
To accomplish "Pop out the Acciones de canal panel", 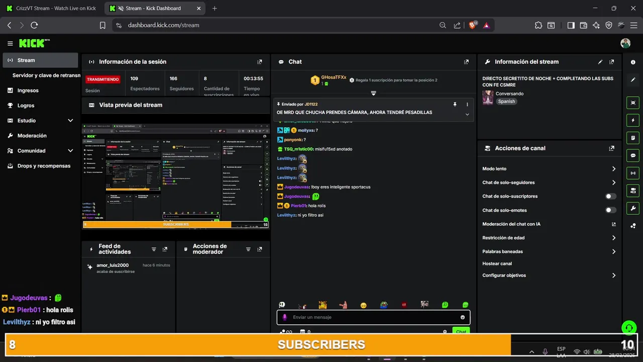I will point(611,148).
